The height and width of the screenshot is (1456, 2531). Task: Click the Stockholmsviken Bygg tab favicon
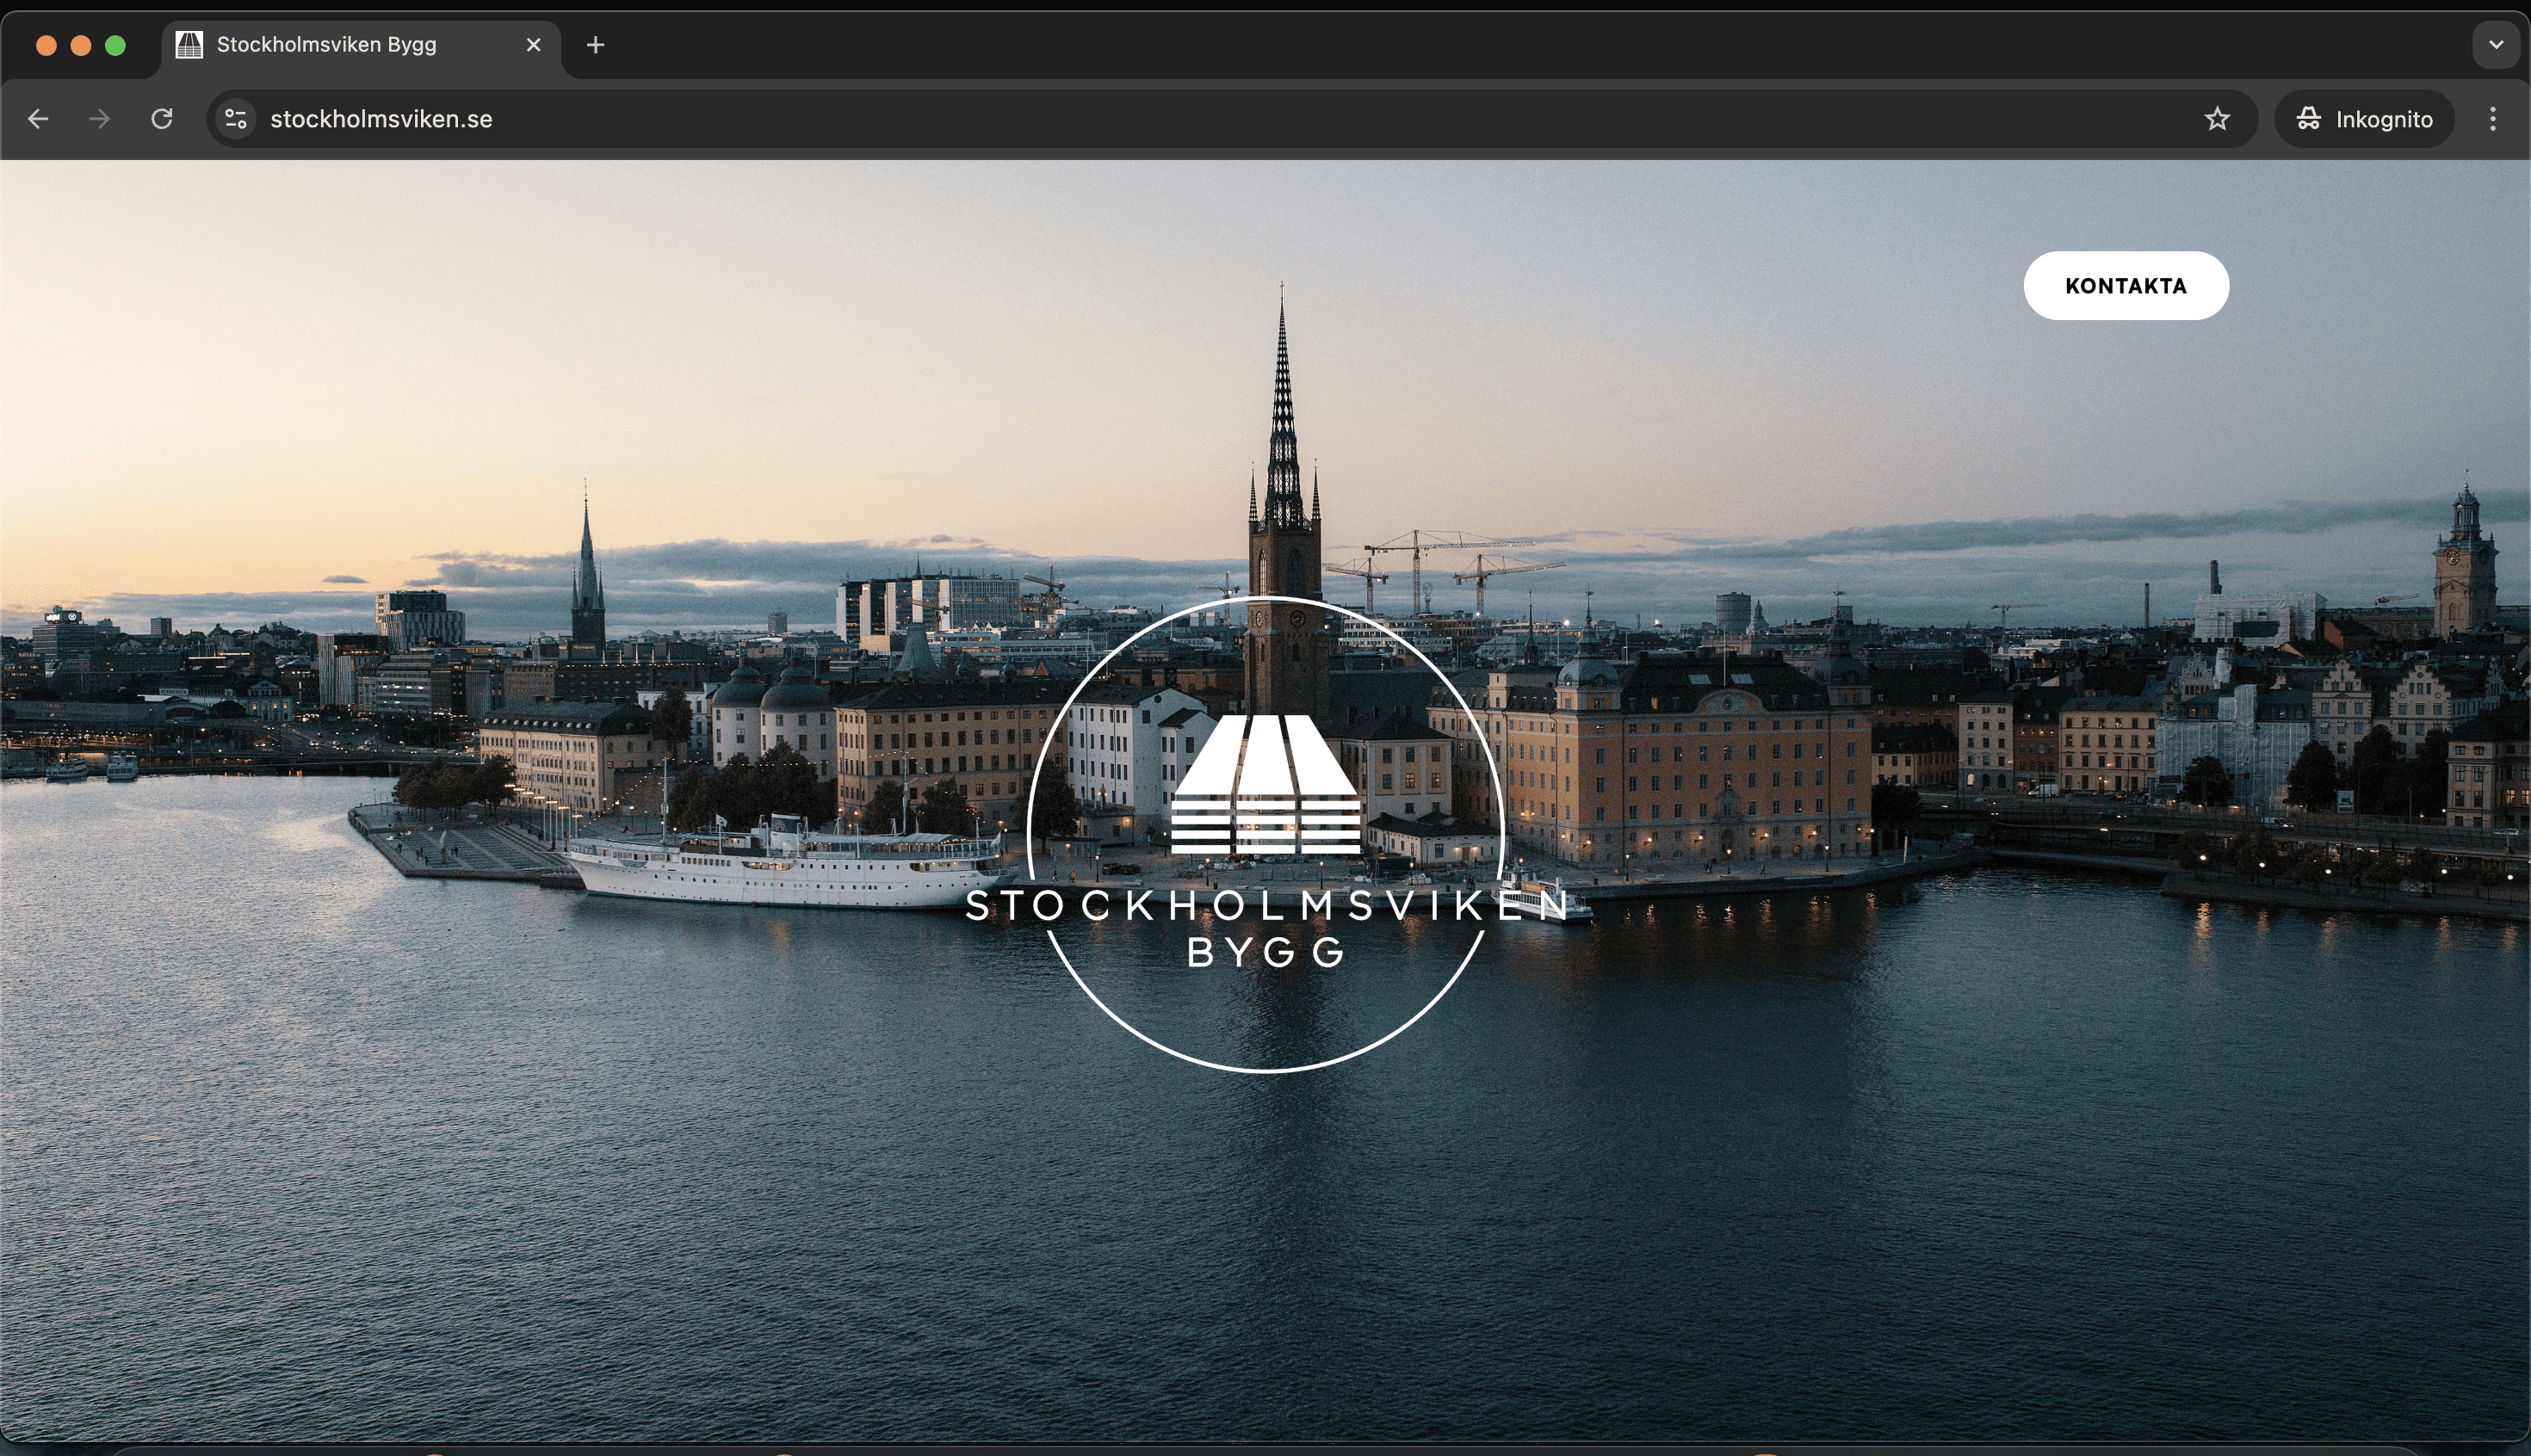189,45
